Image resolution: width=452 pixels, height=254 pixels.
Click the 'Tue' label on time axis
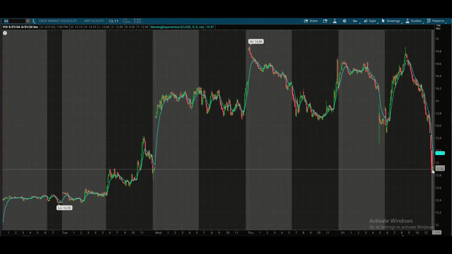click(x=65, y=232)
